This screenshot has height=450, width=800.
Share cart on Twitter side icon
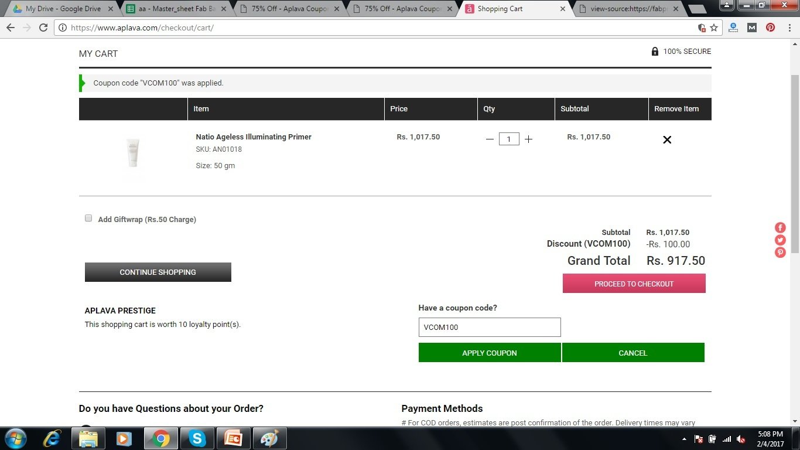pos(780,240)
